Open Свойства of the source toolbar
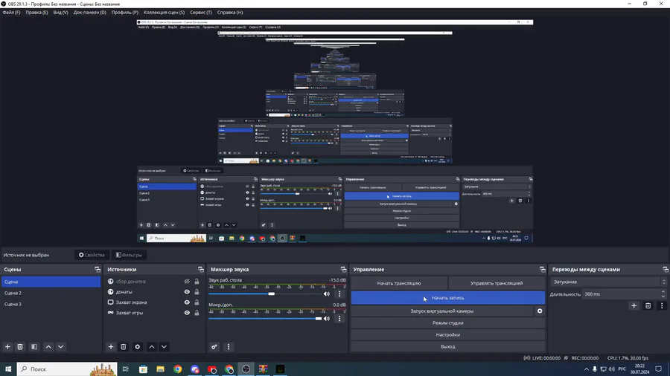This screenshot has height=376, width=670. point(92,255)
